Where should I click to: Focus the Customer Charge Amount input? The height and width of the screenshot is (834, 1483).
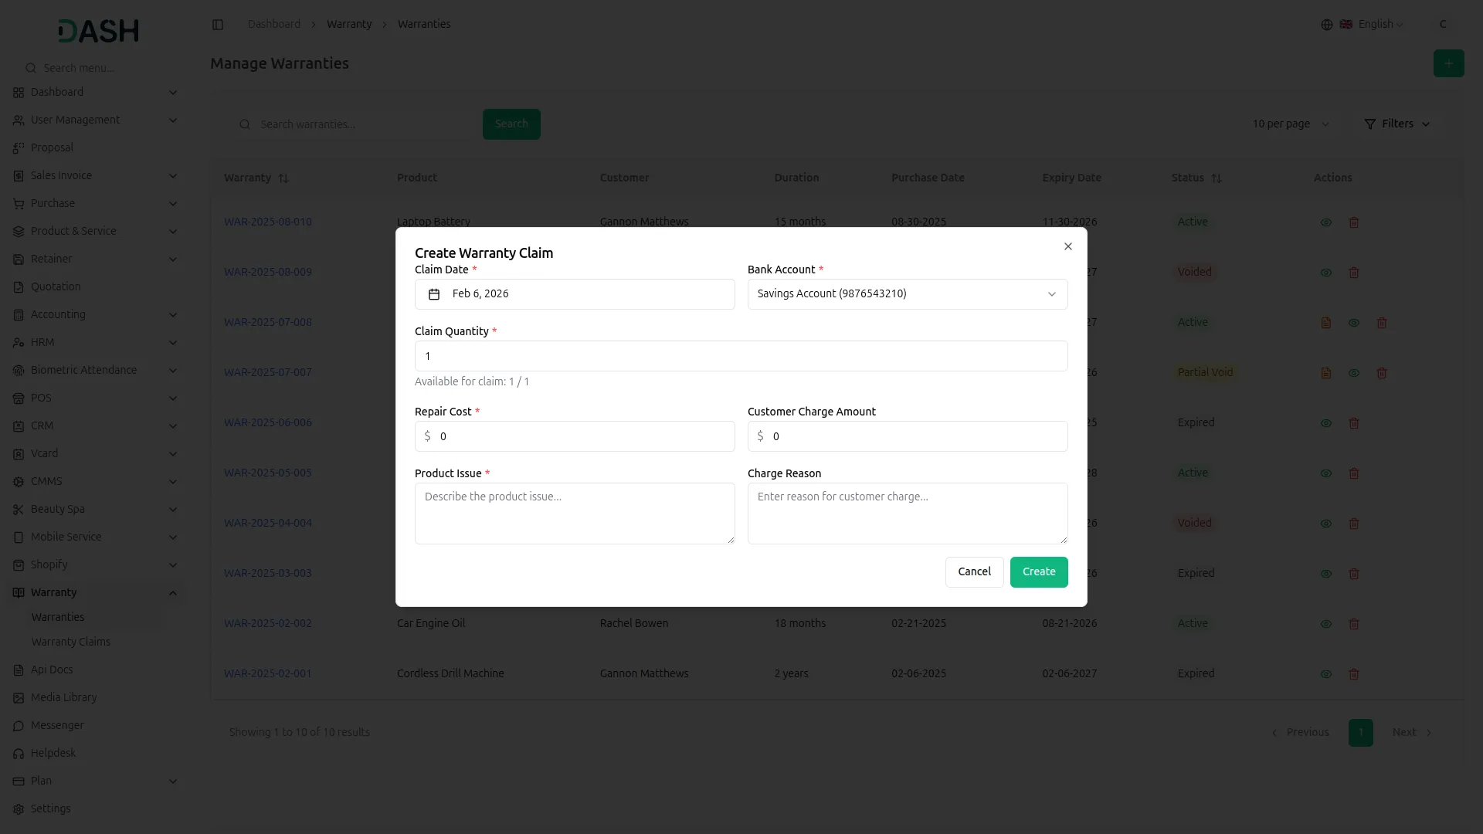[908, 436]
